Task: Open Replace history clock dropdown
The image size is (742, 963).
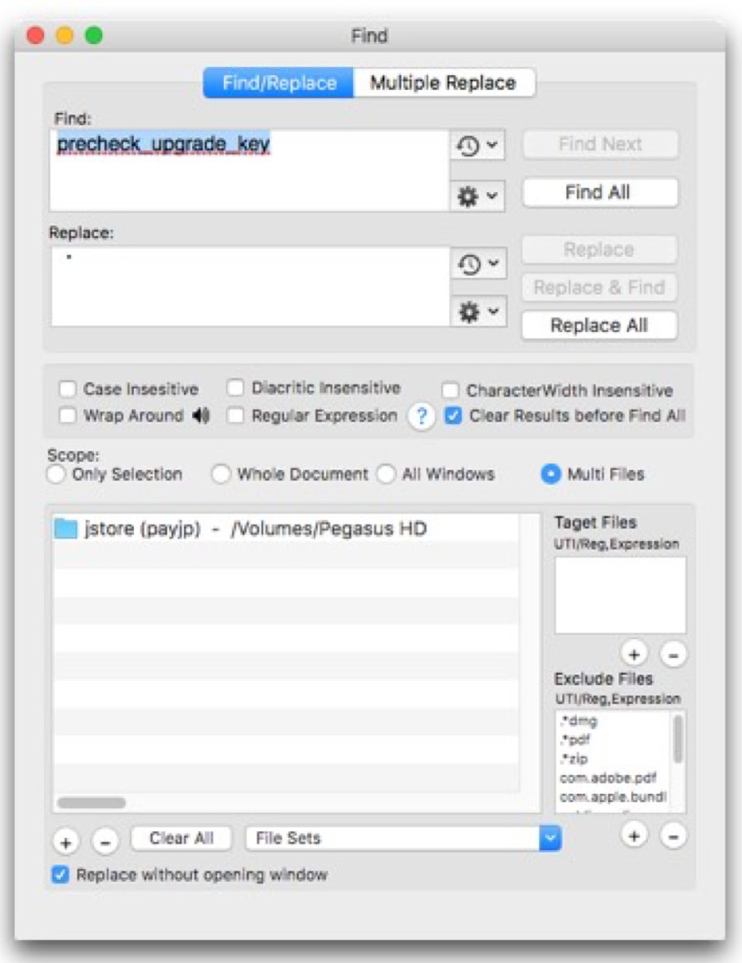Action: pos(478,264)
